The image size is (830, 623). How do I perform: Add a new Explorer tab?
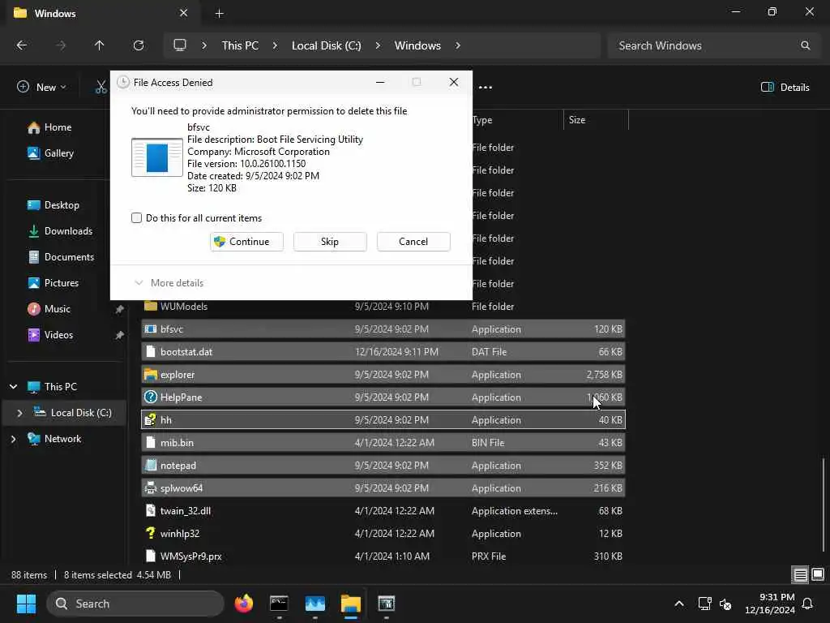(x=219, y=14)
